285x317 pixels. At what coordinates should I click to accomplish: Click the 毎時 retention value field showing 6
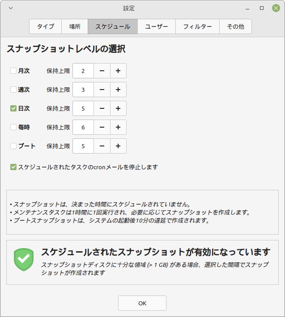(83, 127)
